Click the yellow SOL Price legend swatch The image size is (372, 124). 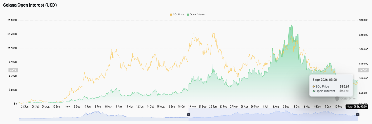tap(171, 15)
